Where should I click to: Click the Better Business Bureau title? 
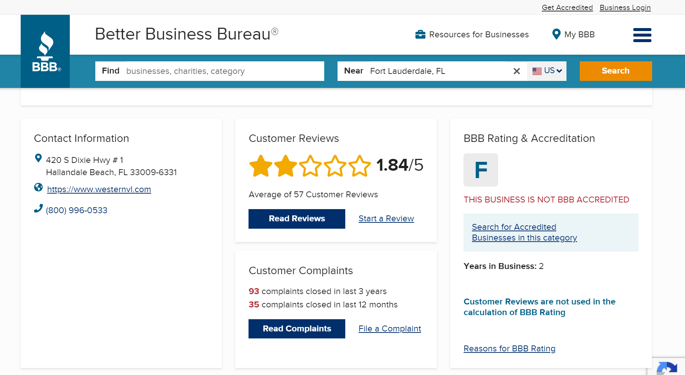[x=186, y=34]
